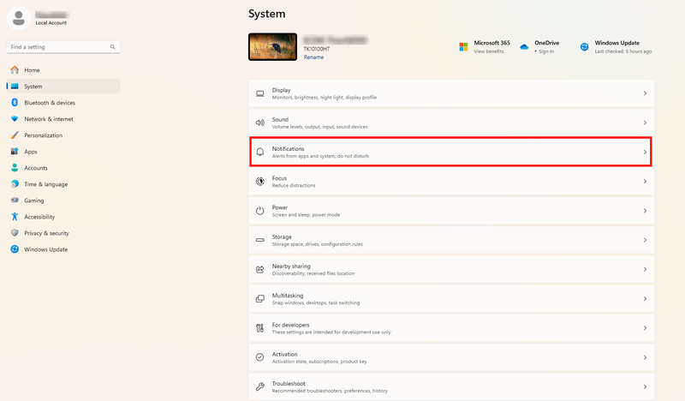The height and width of the screenshot is (401, 685).
Task: Click the Home icon in sidebar
Action: pos(15,70)
